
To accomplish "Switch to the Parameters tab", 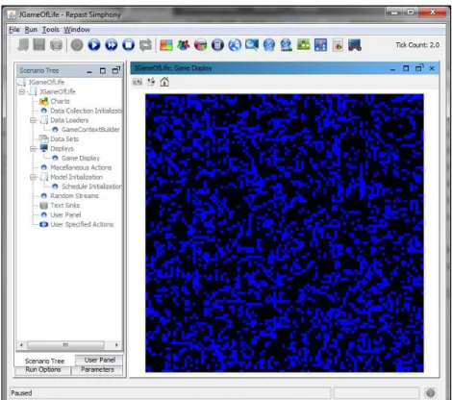I will [97, 370].
